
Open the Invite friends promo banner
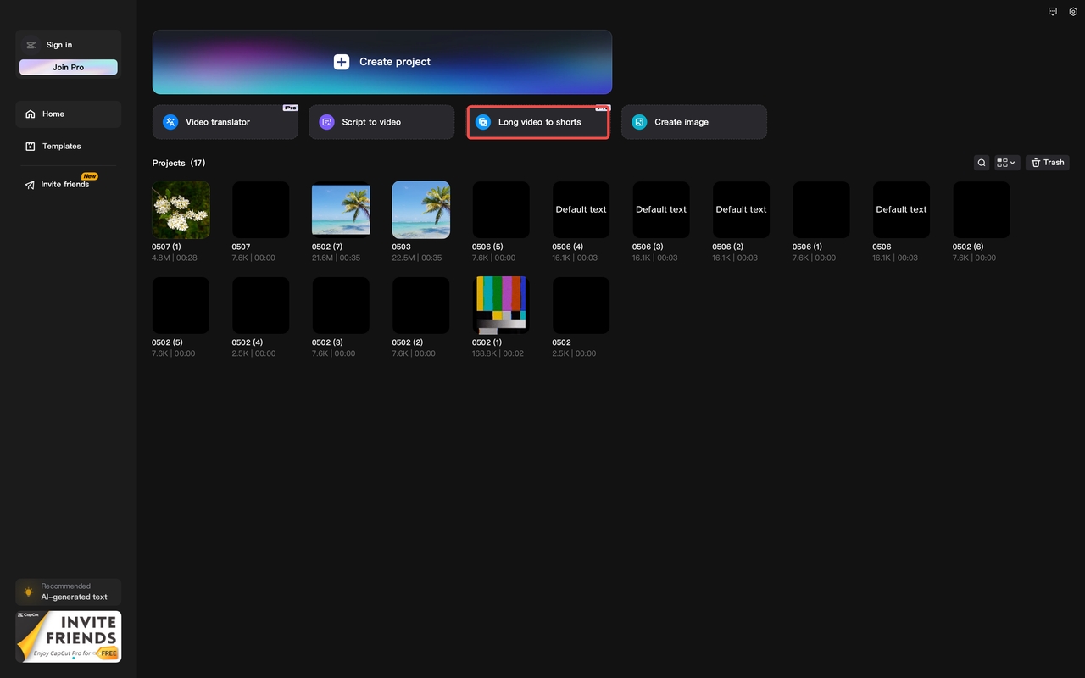(68, 636)
